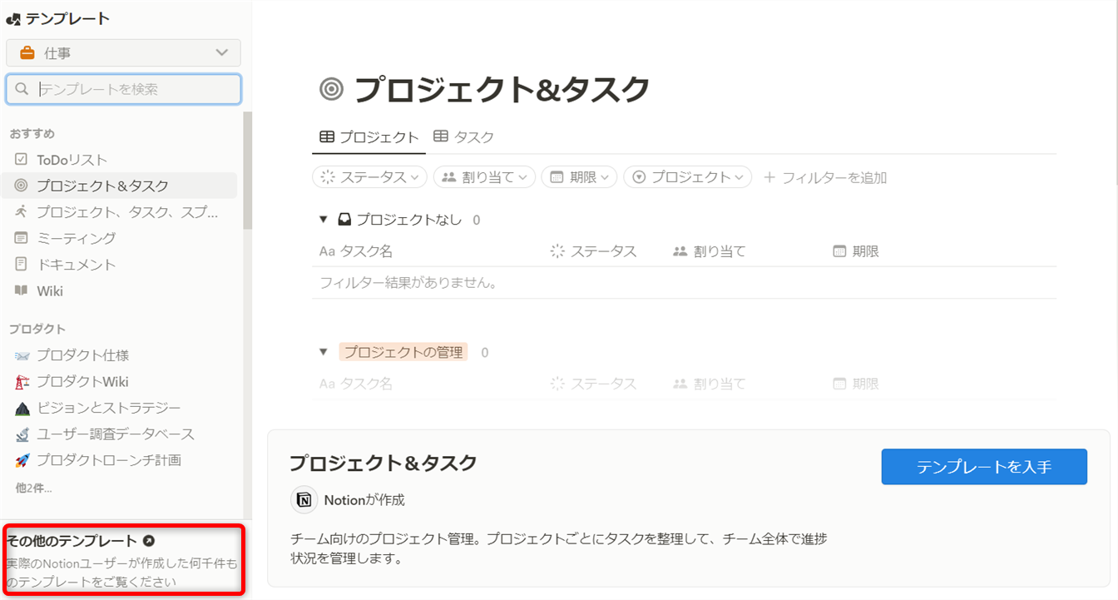
Task: Collapse the プロジェクトなし group
Action: [x=324, y=220]
